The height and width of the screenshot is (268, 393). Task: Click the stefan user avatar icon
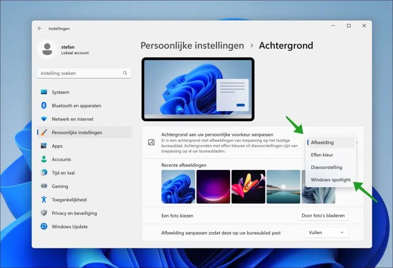pyautogui.click(x=47, y=49)
